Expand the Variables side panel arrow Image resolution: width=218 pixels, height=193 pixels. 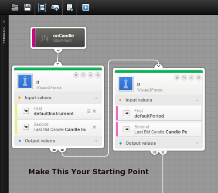click(x=4, y=22)
